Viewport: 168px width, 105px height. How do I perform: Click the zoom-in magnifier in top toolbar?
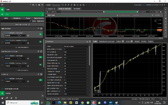click(66, 5)
